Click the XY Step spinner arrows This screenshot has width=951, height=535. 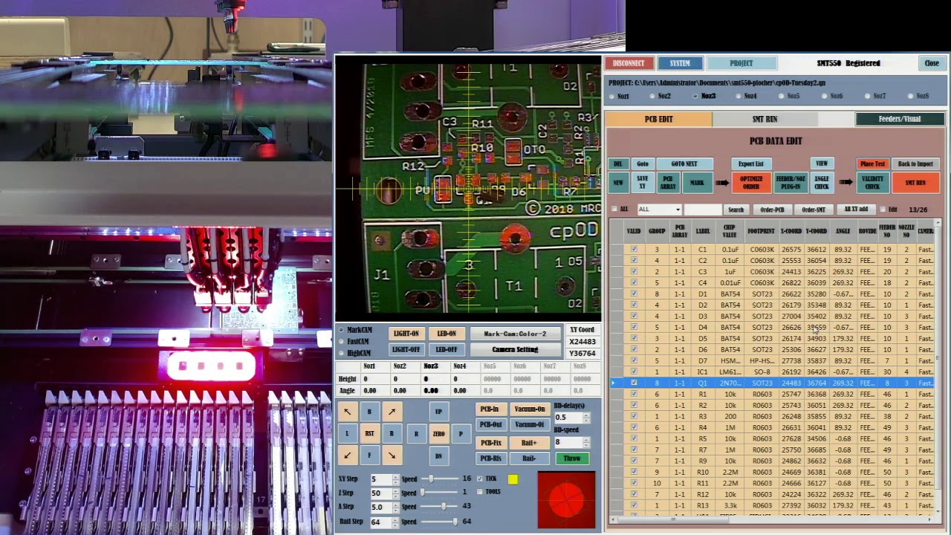coord(395,479)
